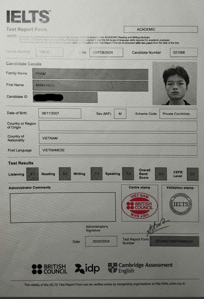Click the Reading score box
204x299 pixels.
tap(65, 174)
